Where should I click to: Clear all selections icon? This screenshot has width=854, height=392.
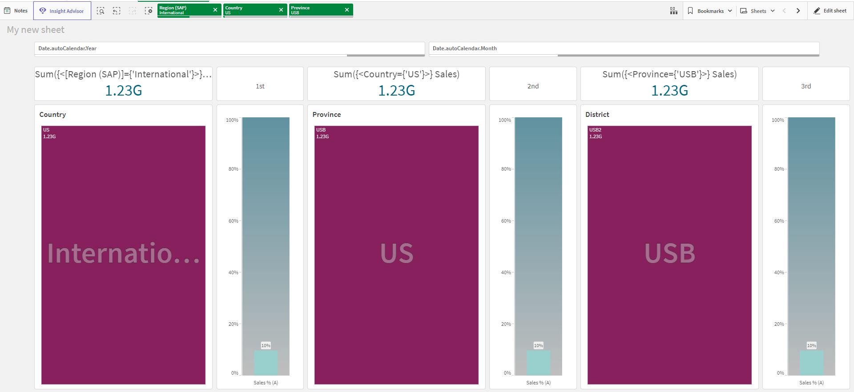(149, 11)
